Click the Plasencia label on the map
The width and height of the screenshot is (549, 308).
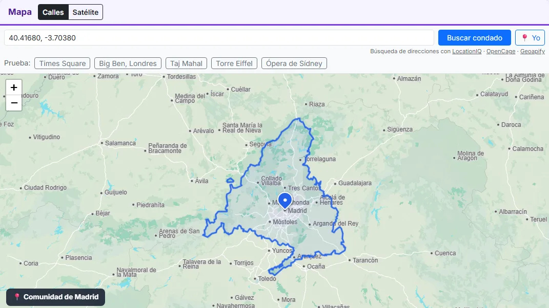78,258
